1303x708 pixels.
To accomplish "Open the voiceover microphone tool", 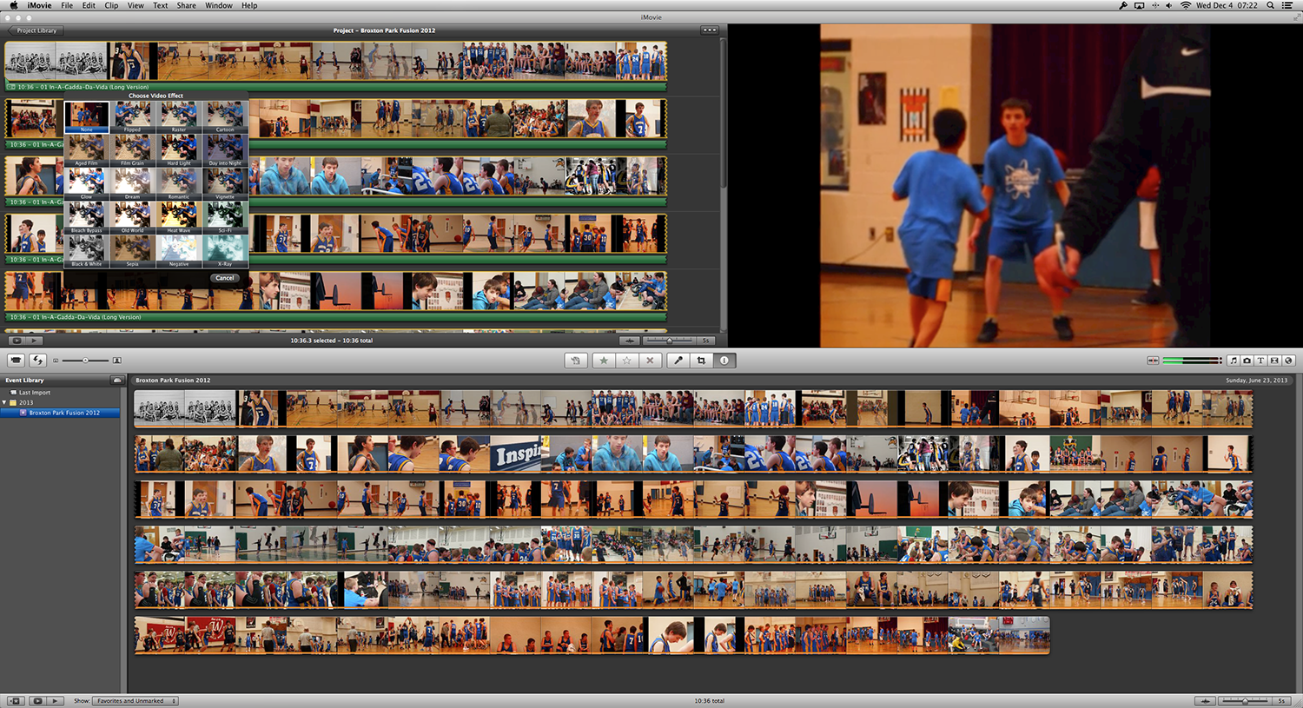I will [678, 361].
